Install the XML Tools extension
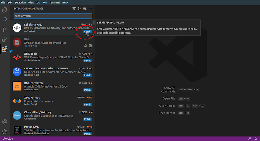The width and height of the screenshot is (260, 141). tap(87, 60)
